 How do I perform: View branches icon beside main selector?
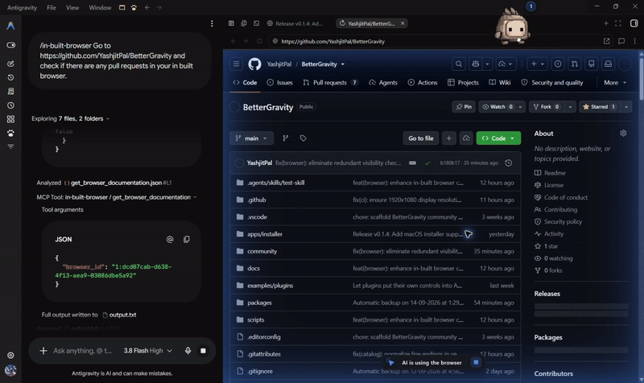coord(286,138)
